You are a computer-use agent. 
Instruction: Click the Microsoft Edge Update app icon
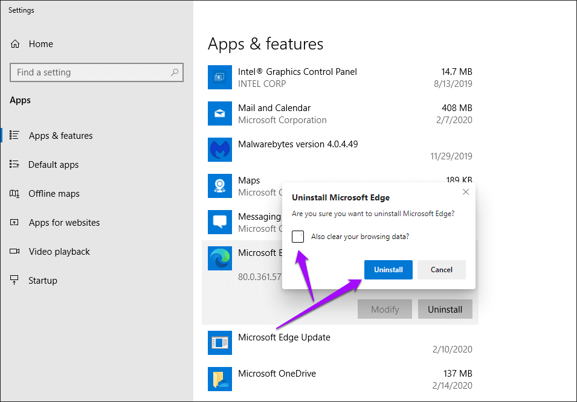click(220, 343)
